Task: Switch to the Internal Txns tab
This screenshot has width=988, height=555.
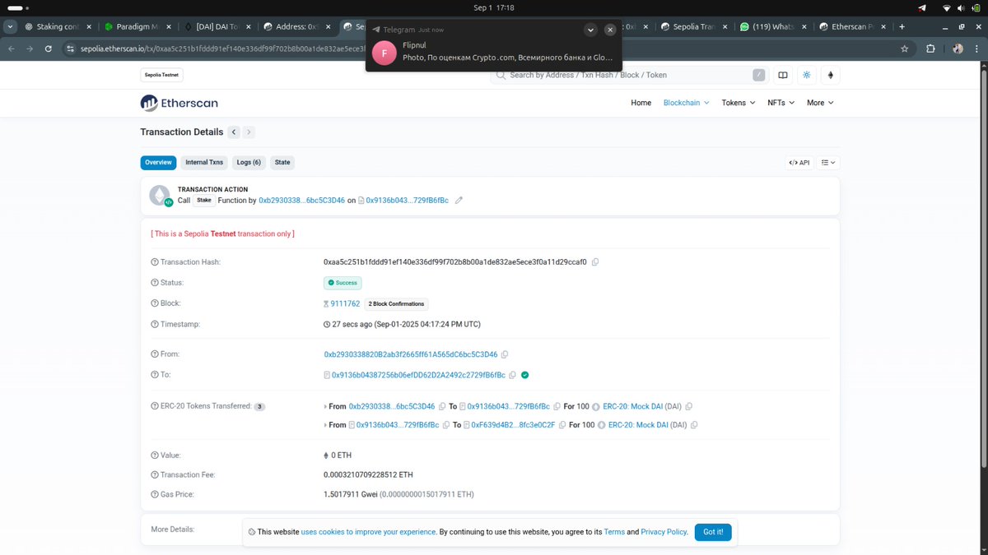Action: (x=204, y=163)
